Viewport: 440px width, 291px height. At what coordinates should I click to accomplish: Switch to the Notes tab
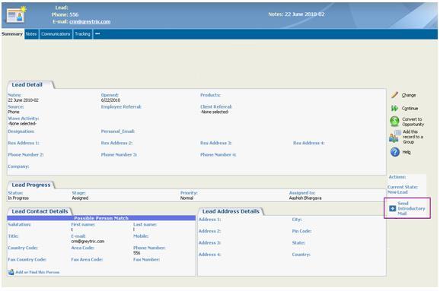(31, 34)
